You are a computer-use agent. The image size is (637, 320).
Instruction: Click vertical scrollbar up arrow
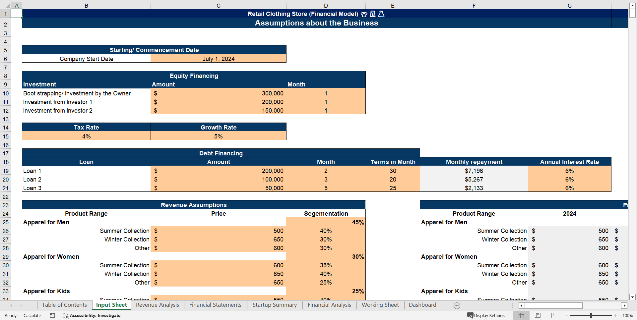[632, 6]
